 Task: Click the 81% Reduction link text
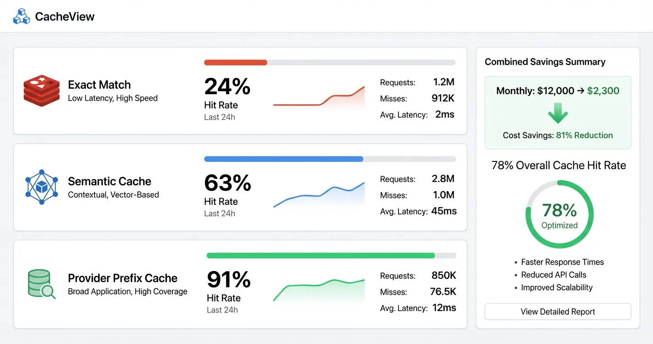584,135
